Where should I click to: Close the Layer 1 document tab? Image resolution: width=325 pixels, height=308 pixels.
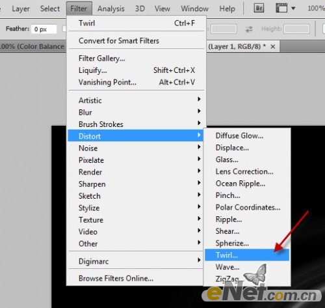[273, 46]
